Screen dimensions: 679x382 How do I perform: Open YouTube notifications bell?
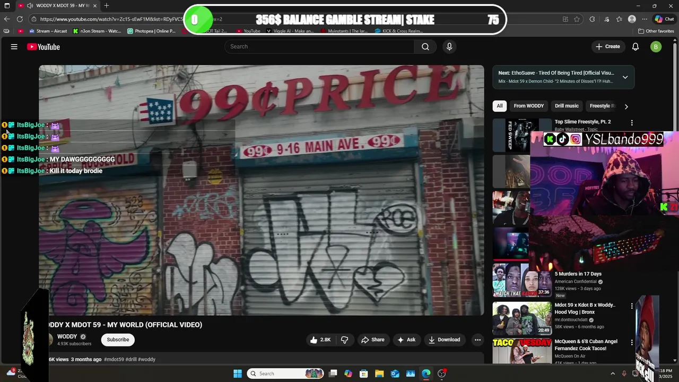tap(636, 47)
